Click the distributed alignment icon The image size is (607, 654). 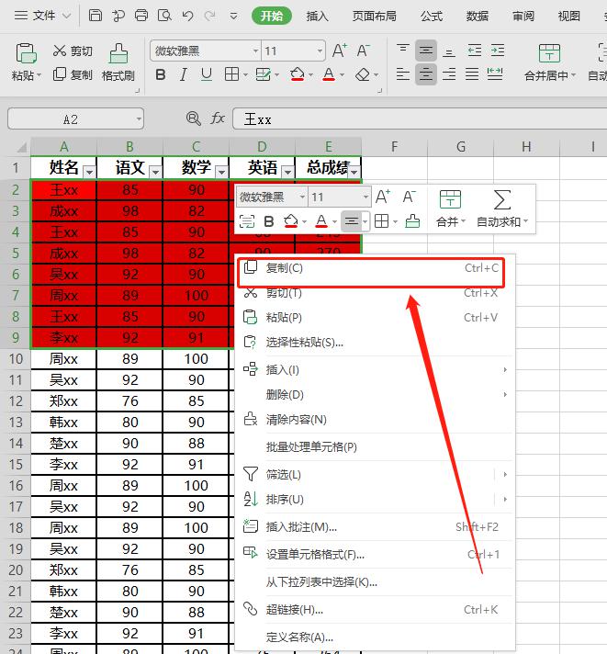click(x=495, y=74)
